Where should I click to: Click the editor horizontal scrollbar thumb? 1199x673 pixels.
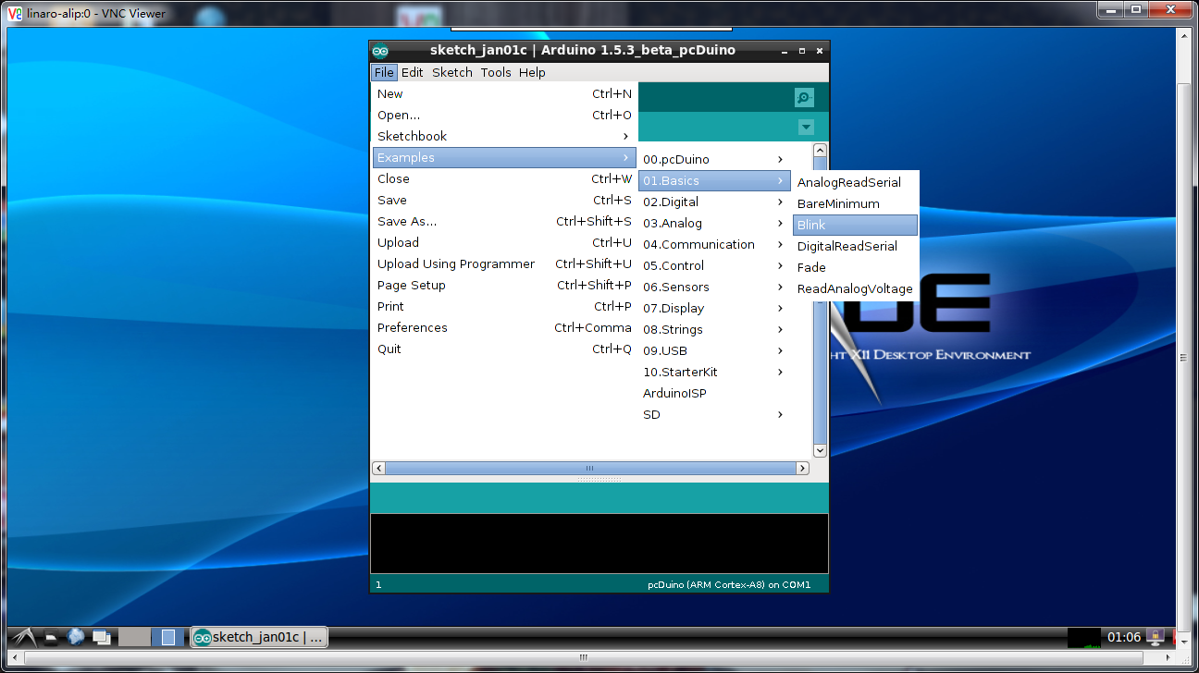coord(589,469)
